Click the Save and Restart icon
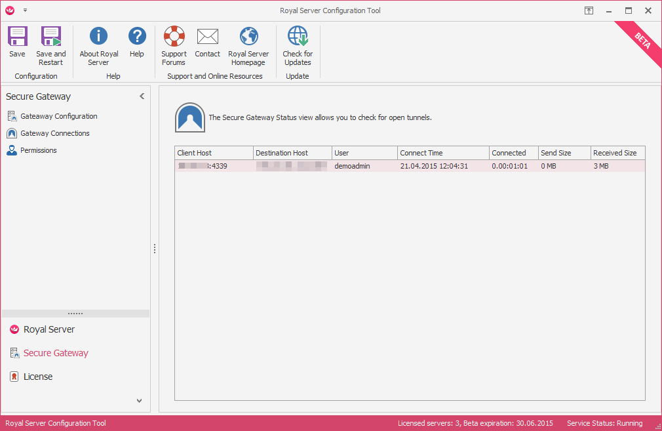The height and width of the screenshot is (431, 662). [50, 37]
